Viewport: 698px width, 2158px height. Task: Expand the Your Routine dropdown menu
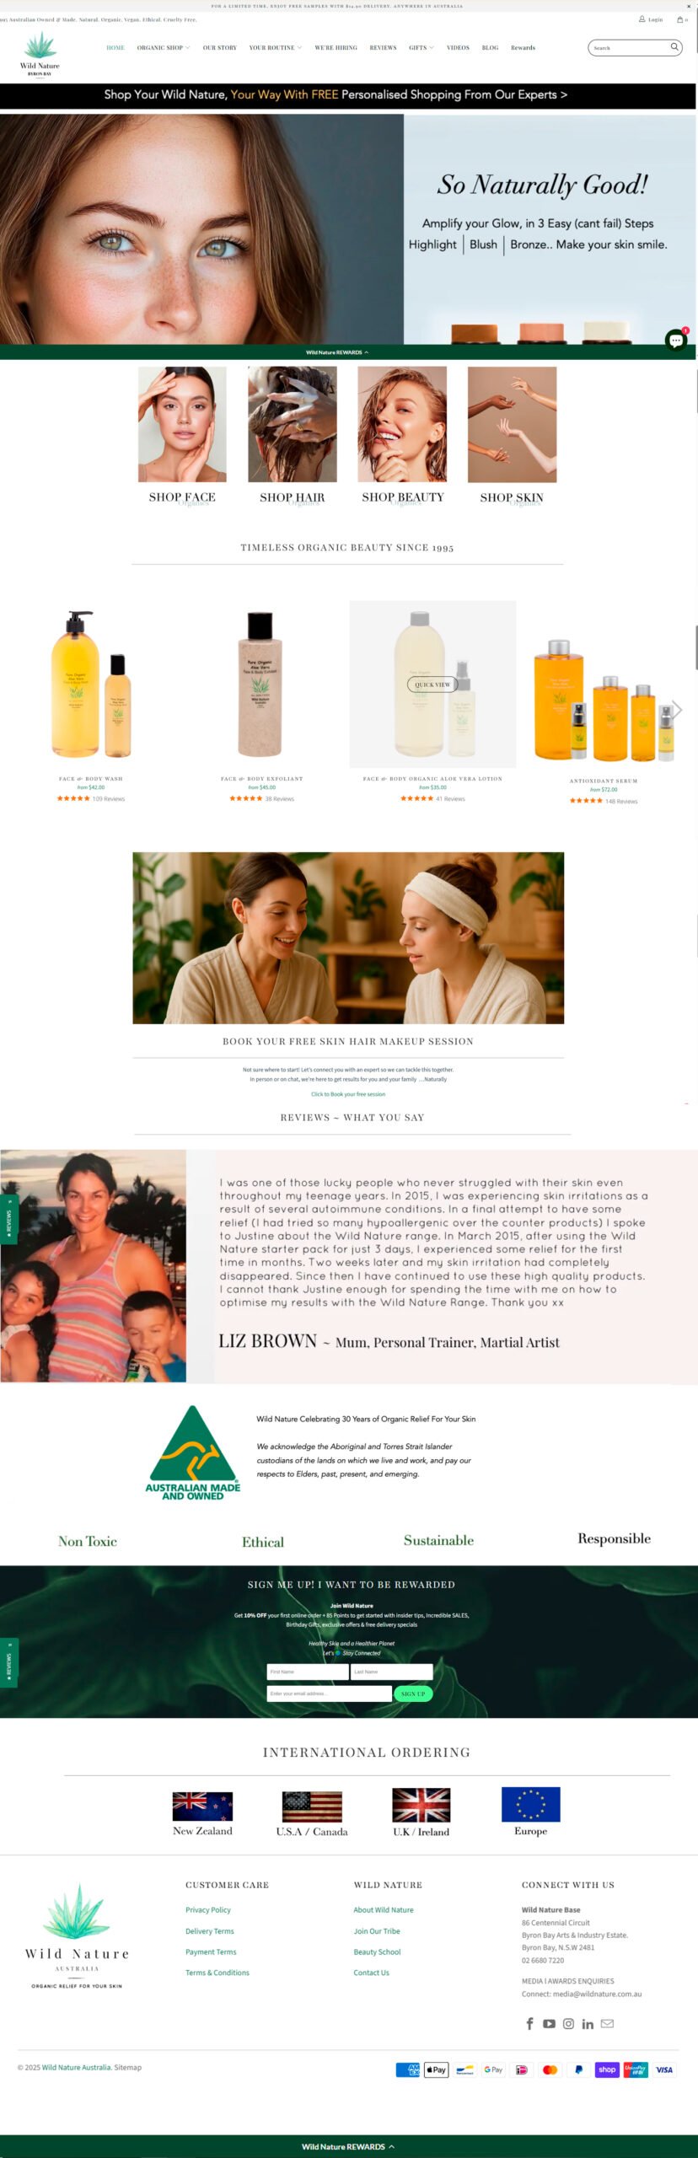[x=276, y=48]
